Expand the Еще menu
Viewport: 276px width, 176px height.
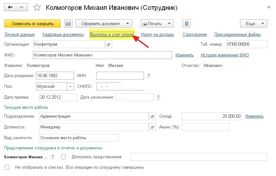pos(254,23)
